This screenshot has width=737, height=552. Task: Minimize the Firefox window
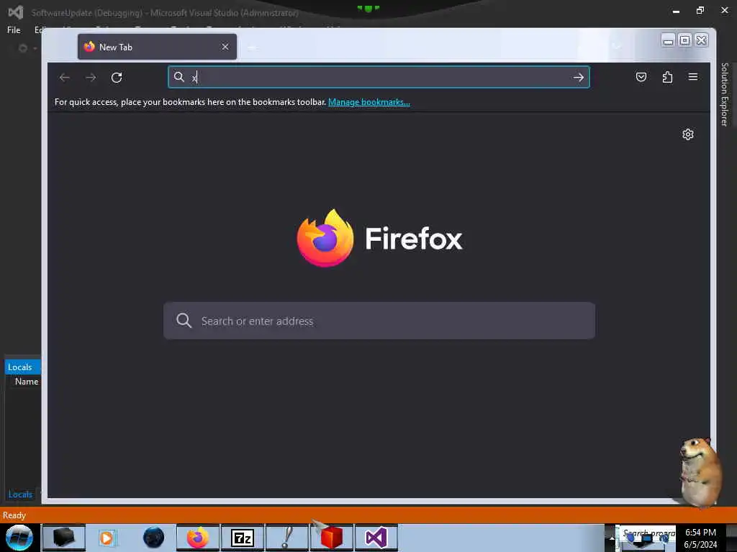pyautogui.click(x=668, y=41)
